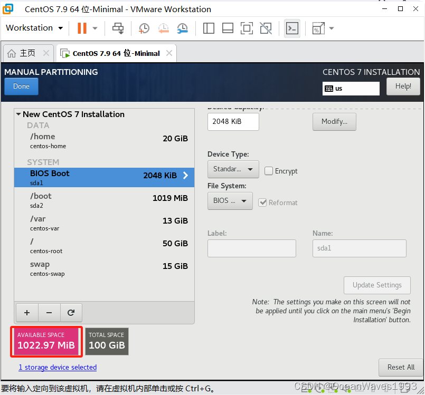Close the 主页 tab

tap(46, 53)
